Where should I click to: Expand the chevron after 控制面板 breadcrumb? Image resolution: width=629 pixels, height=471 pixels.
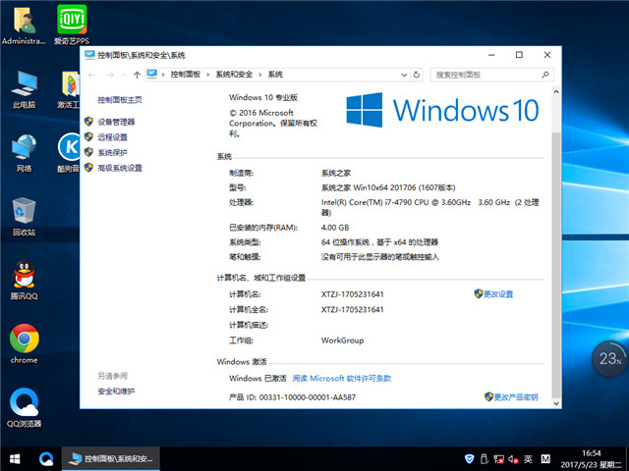207,75
